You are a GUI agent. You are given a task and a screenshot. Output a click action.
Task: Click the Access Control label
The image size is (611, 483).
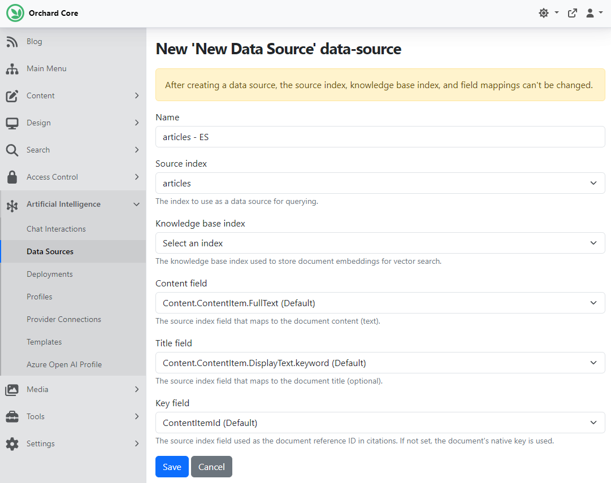coord(52,177)
